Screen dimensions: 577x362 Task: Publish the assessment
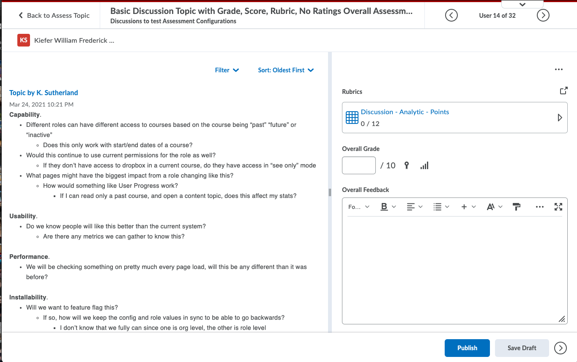467,348
